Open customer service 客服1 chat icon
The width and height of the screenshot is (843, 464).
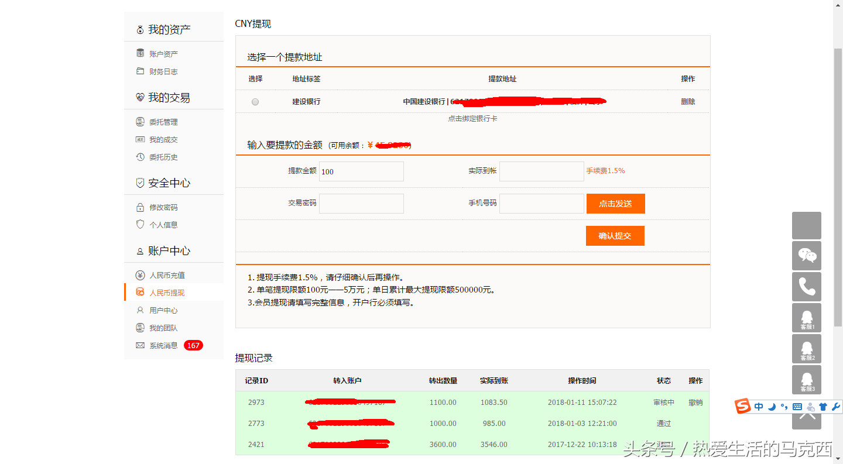807,318
